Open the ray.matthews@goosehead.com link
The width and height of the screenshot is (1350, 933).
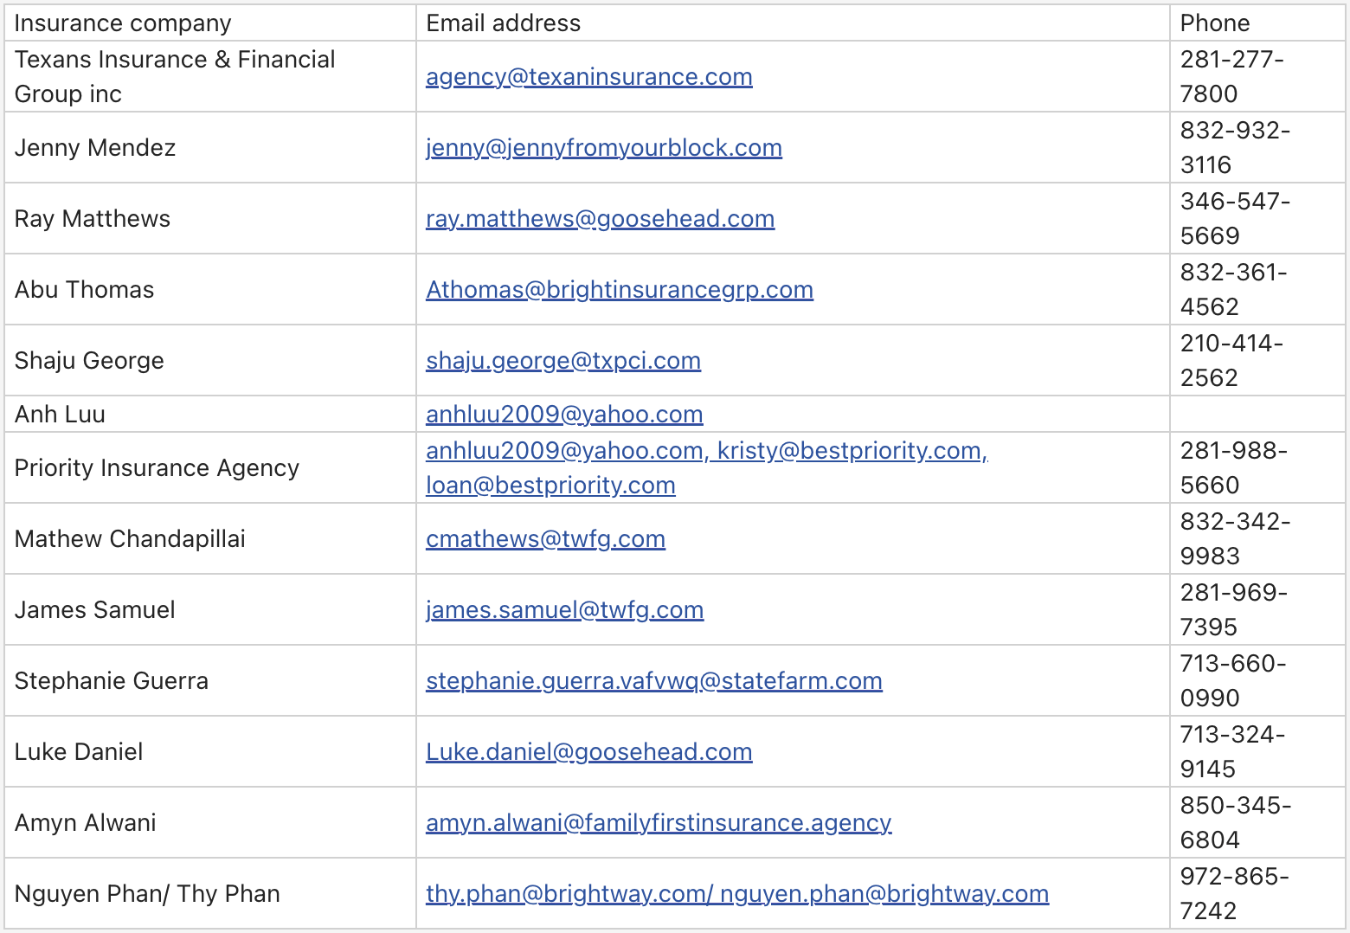point(600,219)
